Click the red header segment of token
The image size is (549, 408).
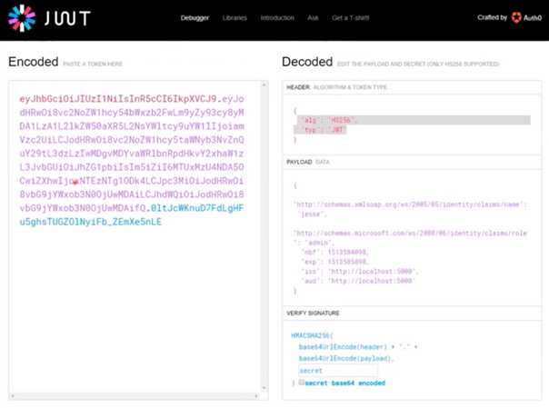coord(118,99)
